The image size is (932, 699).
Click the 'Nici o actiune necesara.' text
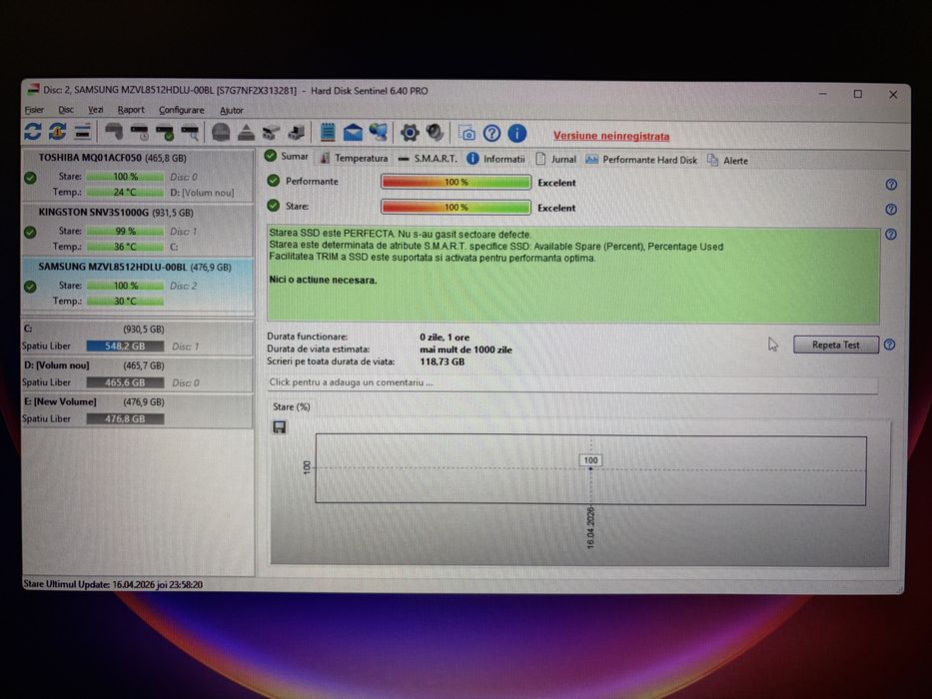click(323, 280)
